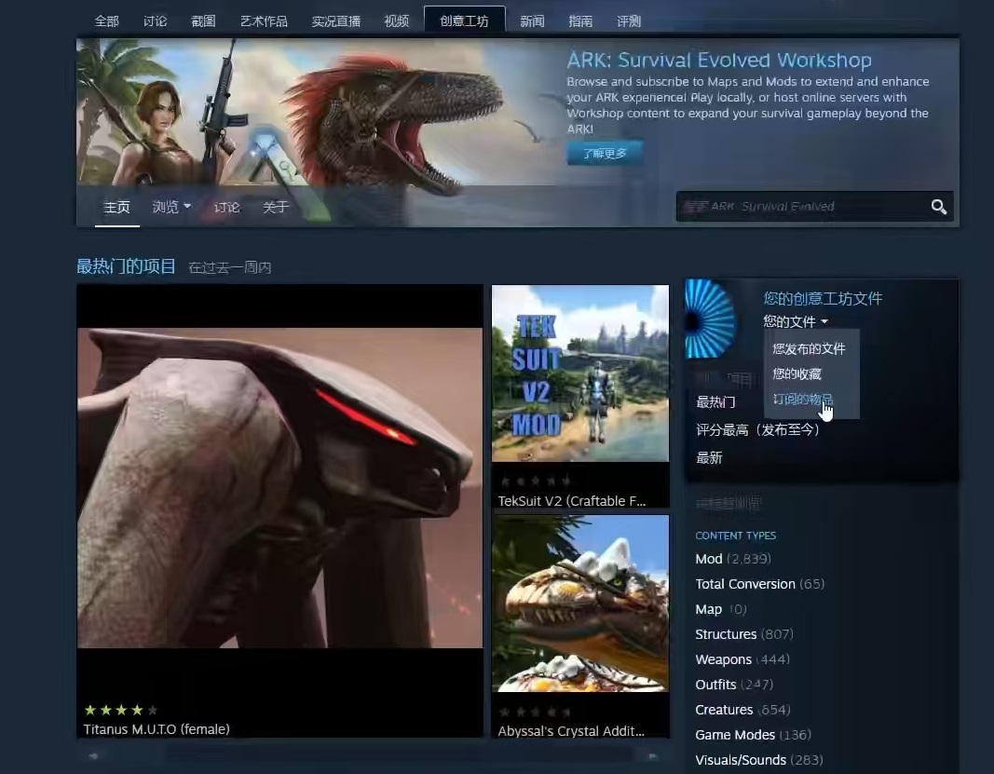This screenshot has width=994, height=774.
Task: Collapse the 您的文件 dropdown
Action: pos(795,322)
